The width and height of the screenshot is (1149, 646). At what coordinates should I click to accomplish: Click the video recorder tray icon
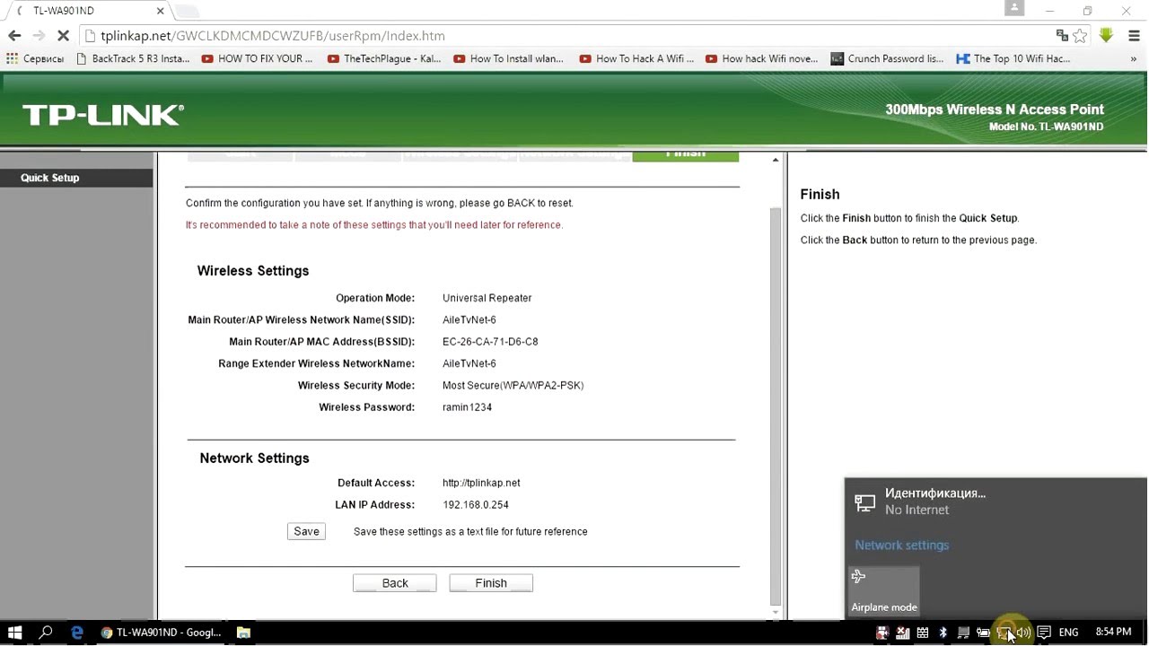(882, 633)
